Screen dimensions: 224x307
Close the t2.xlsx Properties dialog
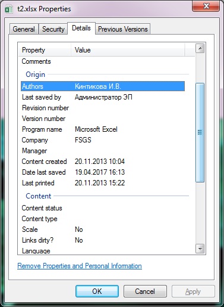pos(206,6)
